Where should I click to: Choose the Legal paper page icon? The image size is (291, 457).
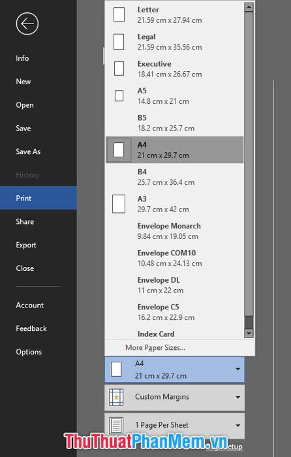[x=119, y=42]
